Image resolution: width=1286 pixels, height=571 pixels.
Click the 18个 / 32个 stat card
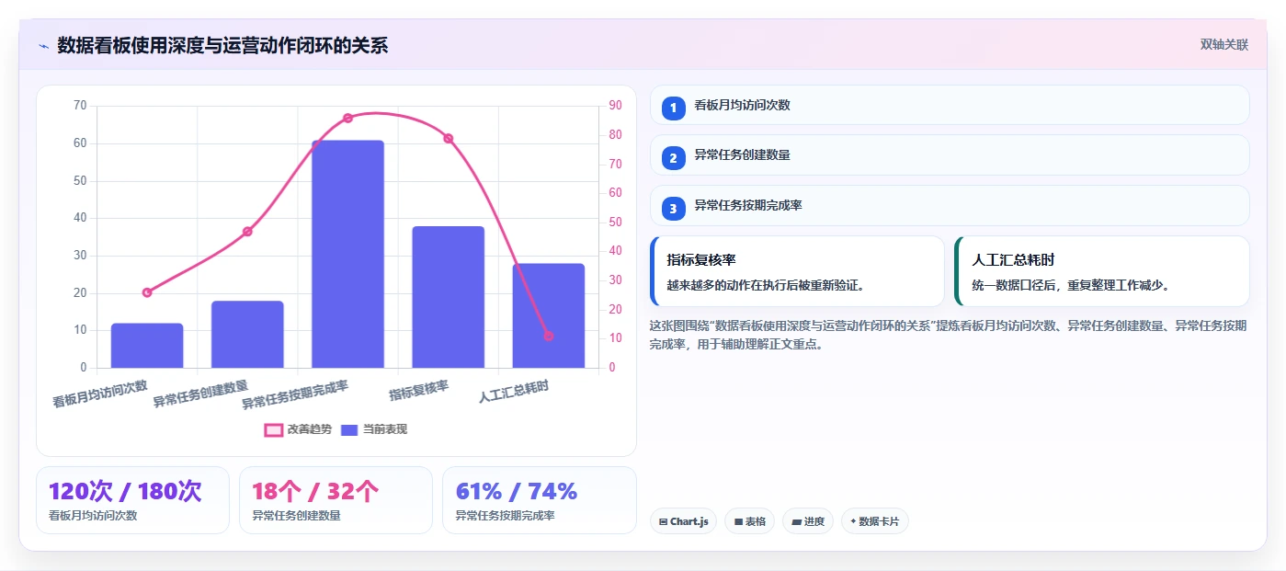(336, 500)
